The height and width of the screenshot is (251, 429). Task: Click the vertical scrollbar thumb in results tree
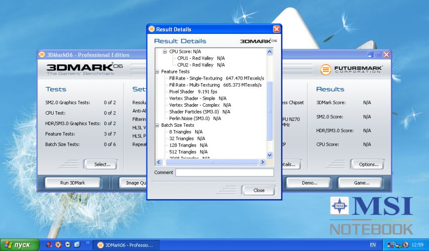coord(269,111)
